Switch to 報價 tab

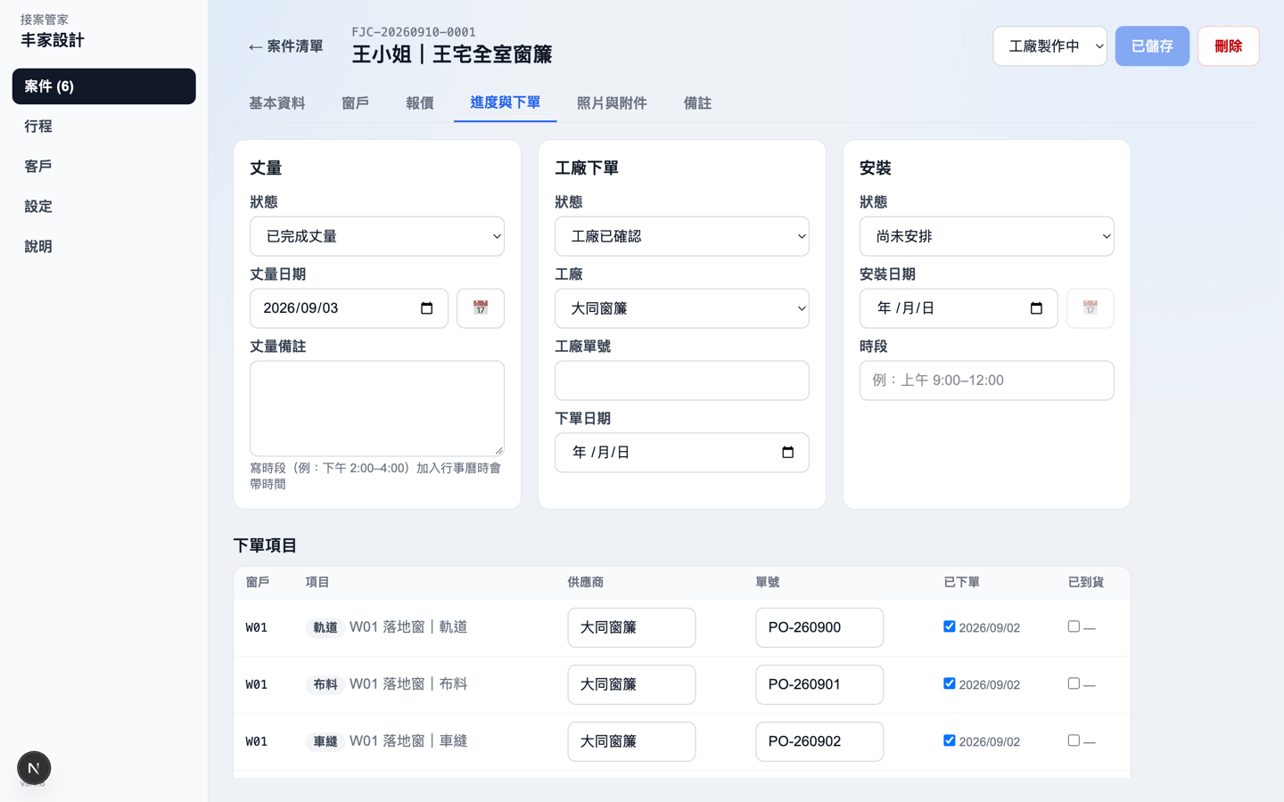coord(419,103)
